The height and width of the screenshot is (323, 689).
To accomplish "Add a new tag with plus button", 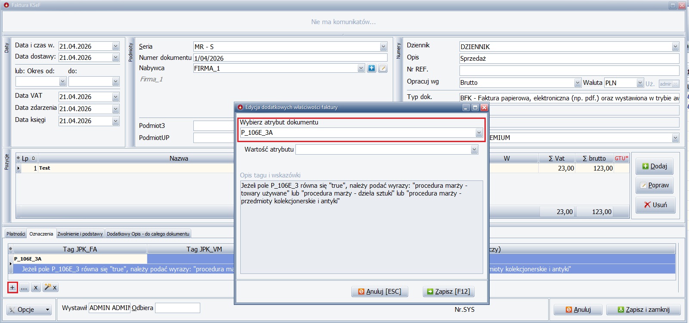I will point(12,287).
